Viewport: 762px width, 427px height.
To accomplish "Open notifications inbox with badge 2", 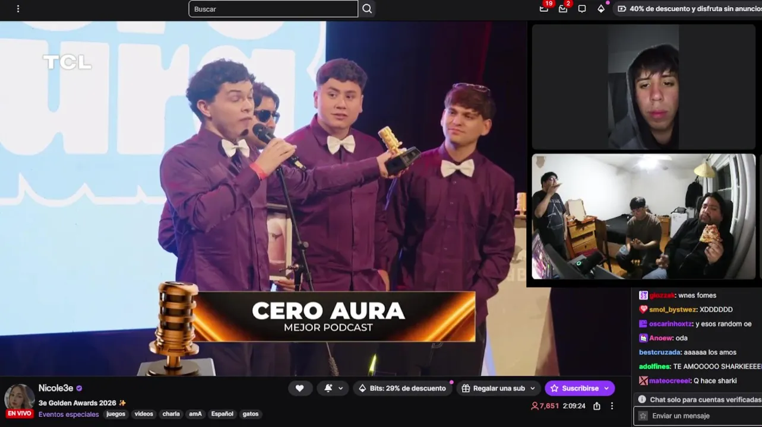I will pos(563,8).
